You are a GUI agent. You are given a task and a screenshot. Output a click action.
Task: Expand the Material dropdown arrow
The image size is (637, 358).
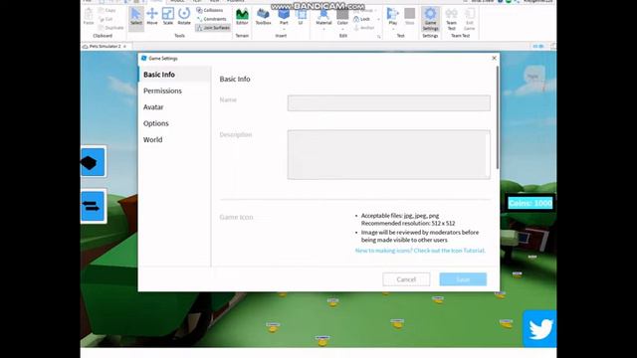[x=323, y=29]
